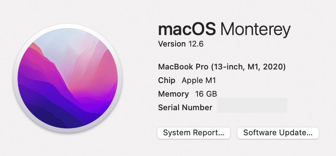
Task: Click the "Serial Number" label
Action: [185, 107]
